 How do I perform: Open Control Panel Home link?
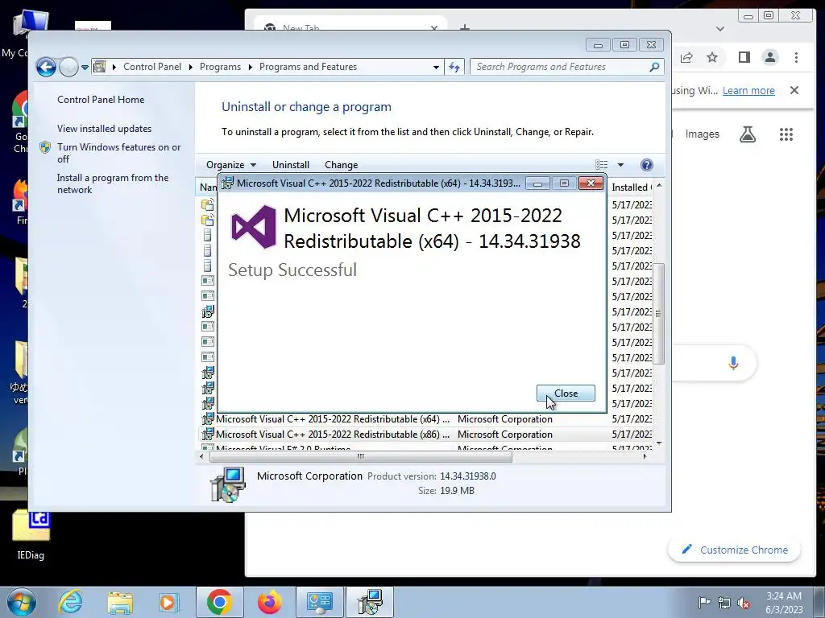101,99
